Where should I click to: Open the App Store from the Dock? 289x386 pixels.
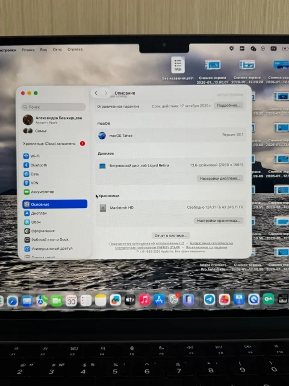point(159,300)
